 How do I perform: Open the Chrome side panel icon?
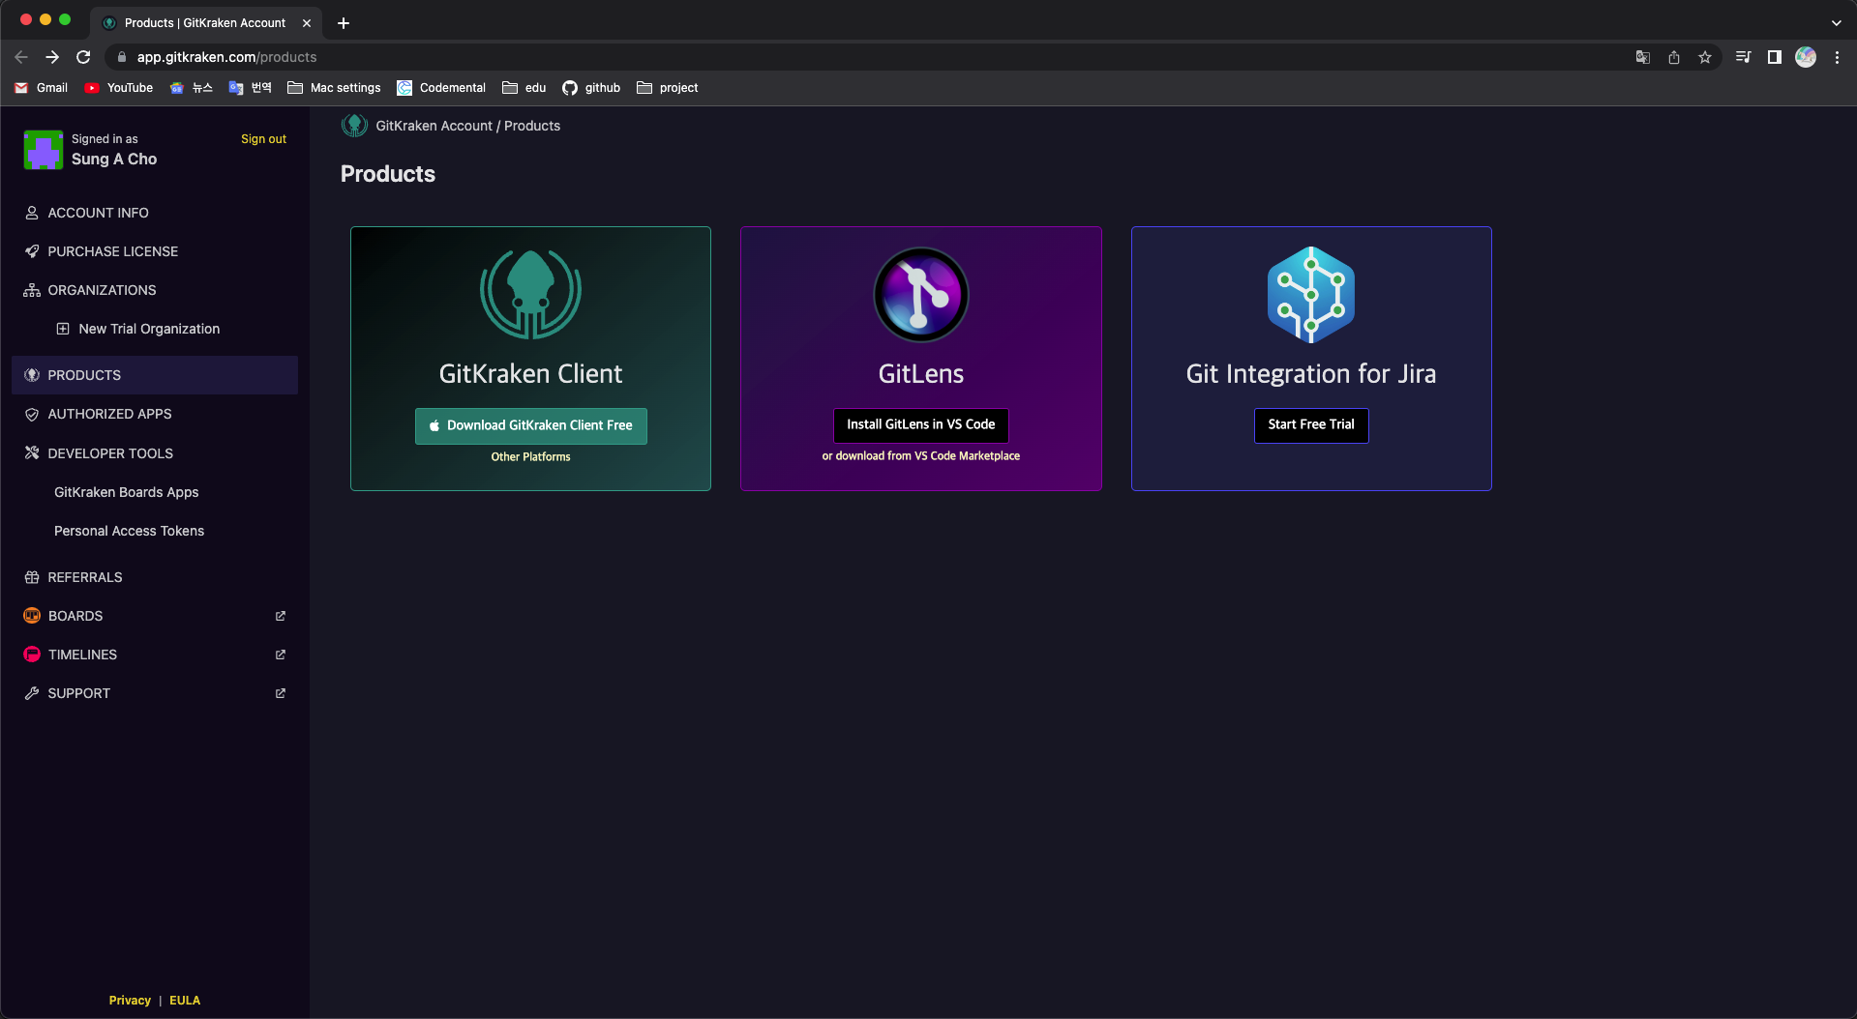pos(1775,57)
